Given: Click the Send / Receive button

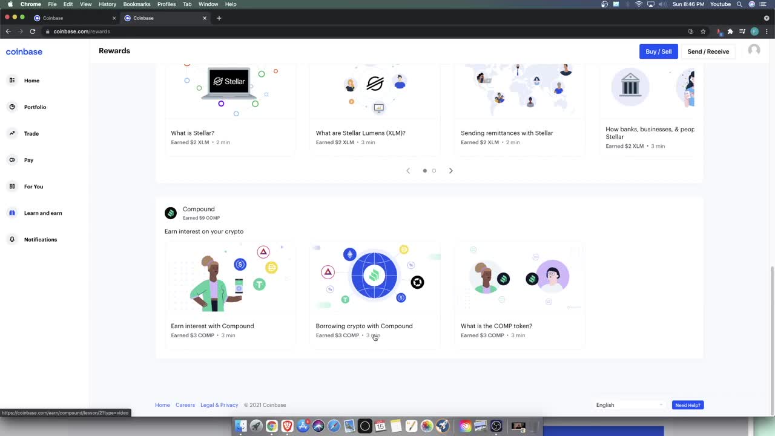Looking at the screenshot, I should pyautogui.click(x=708, y=51).
